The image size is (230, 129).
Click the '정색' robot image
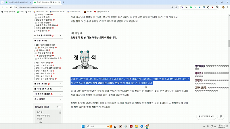(x=85, y=60)
